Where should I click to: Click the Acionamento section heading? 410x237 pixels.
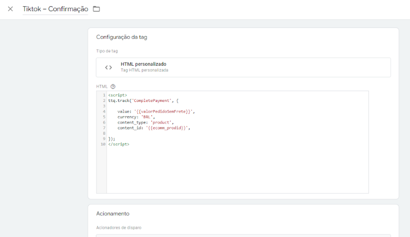tap(113, 214)
